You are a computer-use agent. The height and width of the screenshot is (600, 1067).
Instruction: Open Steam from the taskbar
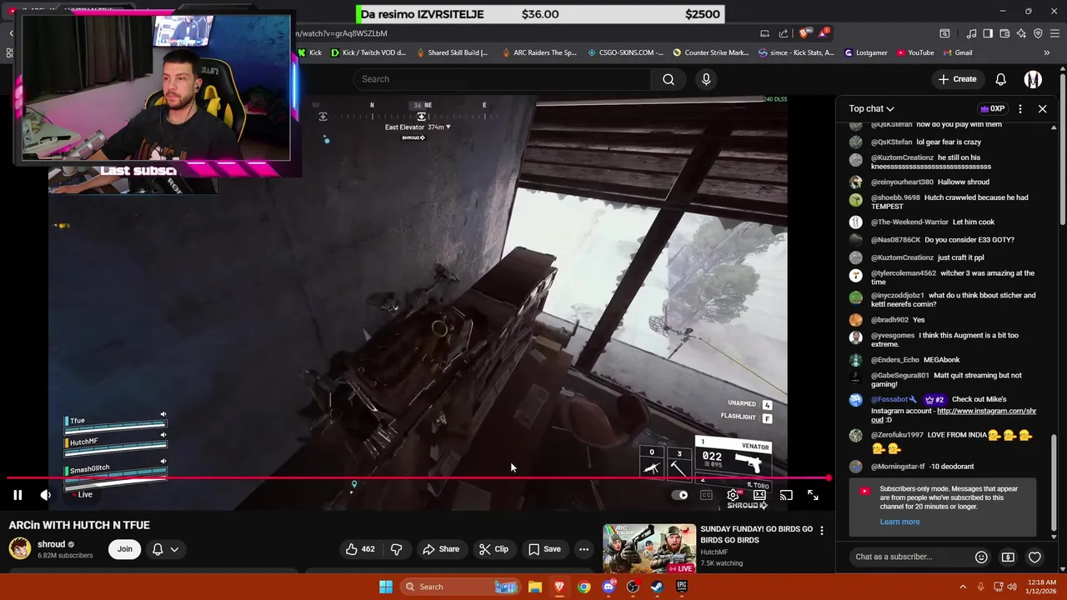(x=657, y=587)
